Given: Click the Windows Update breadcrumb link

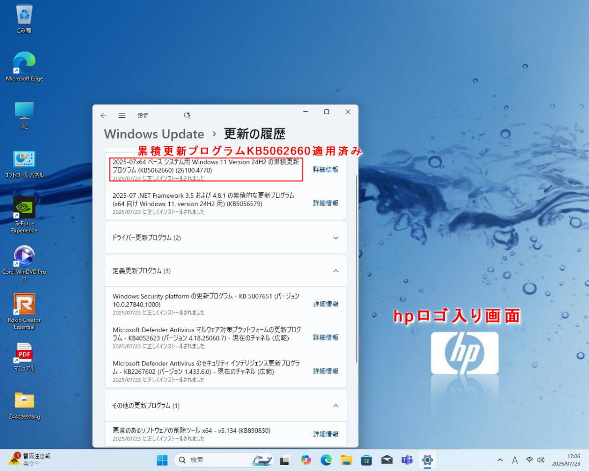Looking at the screenshot, I should tap(154, 134).
